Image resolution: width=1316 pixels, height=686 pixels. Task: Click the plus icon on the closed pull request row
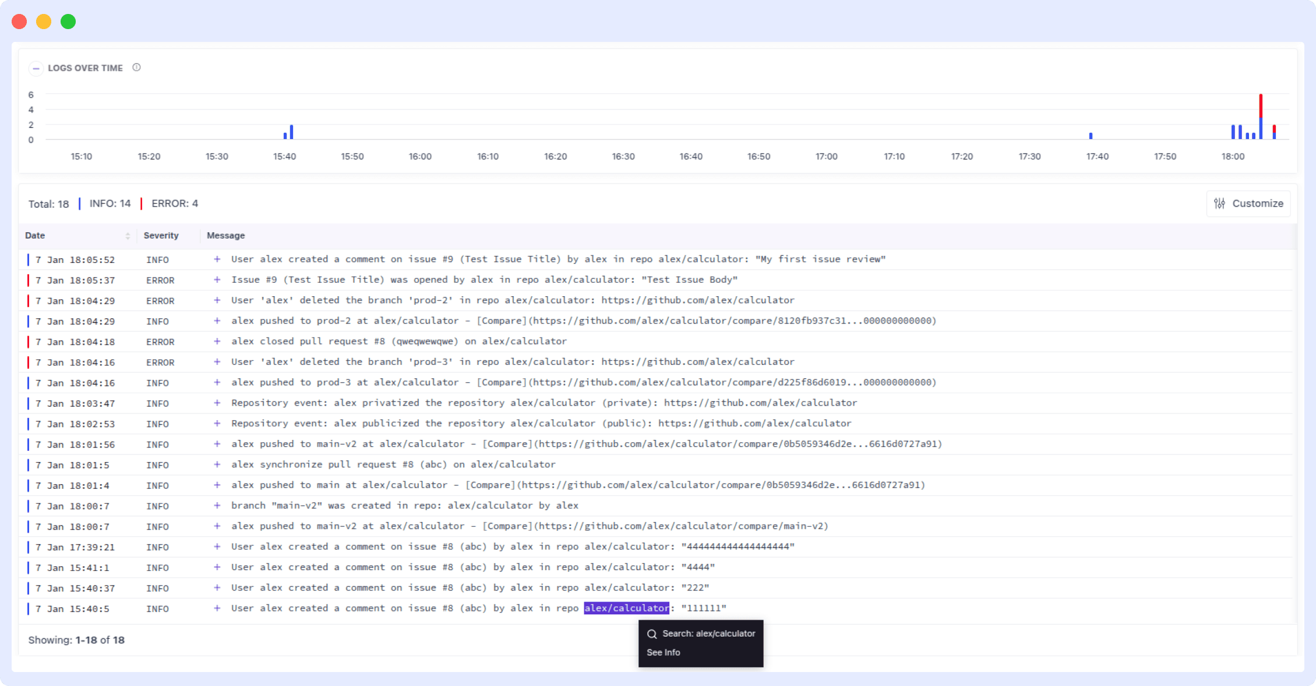pos(217,342)
